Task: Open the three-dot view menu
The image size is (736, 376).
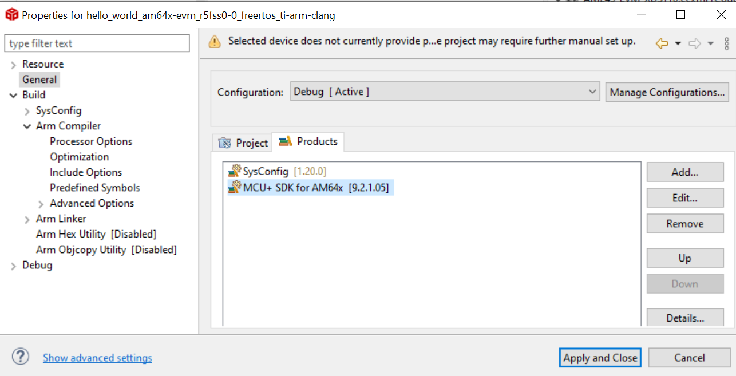Action: click(x=727, y=43)
